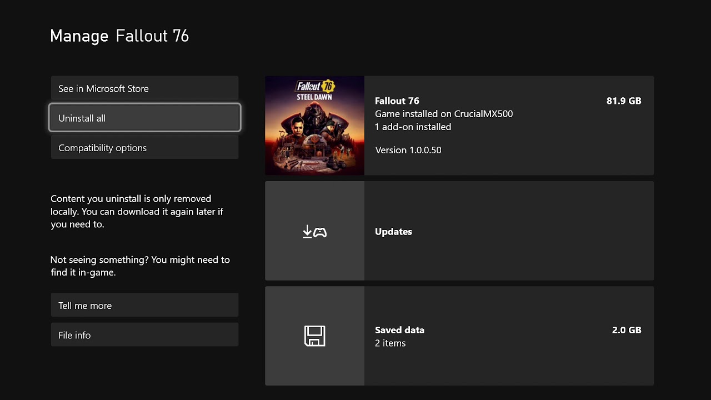Open Compatibility options
Image resolution: width=711 pixels, height=400 pixels.
(x=144, y=147)
